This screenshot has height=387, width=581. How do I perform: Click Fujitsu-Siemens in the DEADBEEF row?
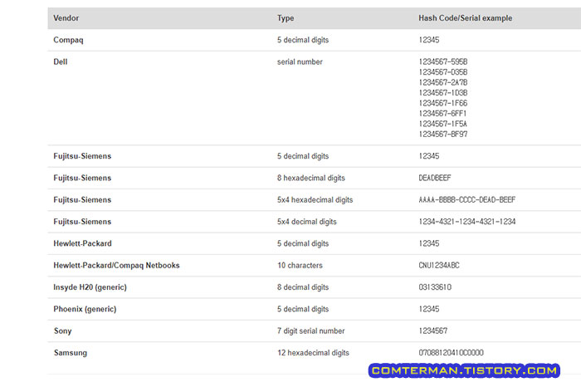[x=82, y=178]
